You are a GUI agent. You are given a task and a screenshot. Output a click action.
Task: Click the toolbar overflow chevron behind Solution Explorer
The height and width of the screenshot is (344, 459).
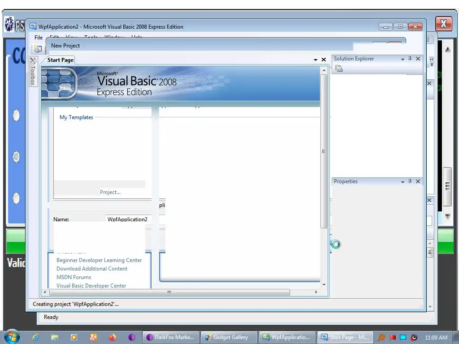tap(432, 61)
